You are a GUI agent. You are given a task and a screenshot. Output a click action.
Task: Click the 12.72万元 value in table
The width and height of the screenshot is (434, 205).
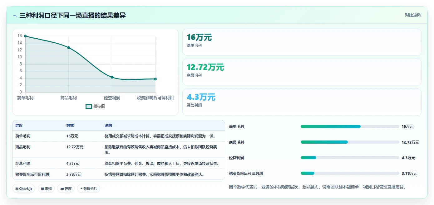(x=75, y=147)
